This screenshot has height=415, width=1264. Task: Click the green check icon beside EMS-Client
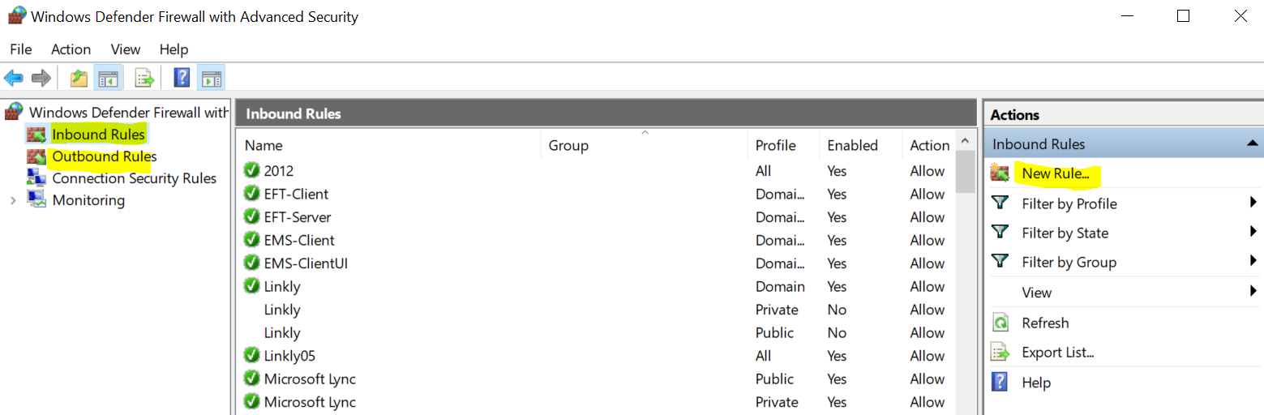251,240
